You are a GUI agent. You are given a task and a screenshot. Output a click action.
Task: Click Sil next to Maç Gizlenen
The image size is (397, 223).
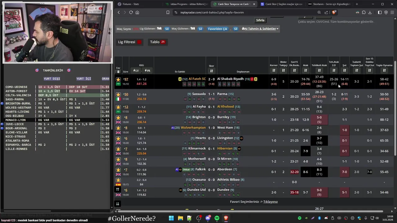tap(200, 29)
